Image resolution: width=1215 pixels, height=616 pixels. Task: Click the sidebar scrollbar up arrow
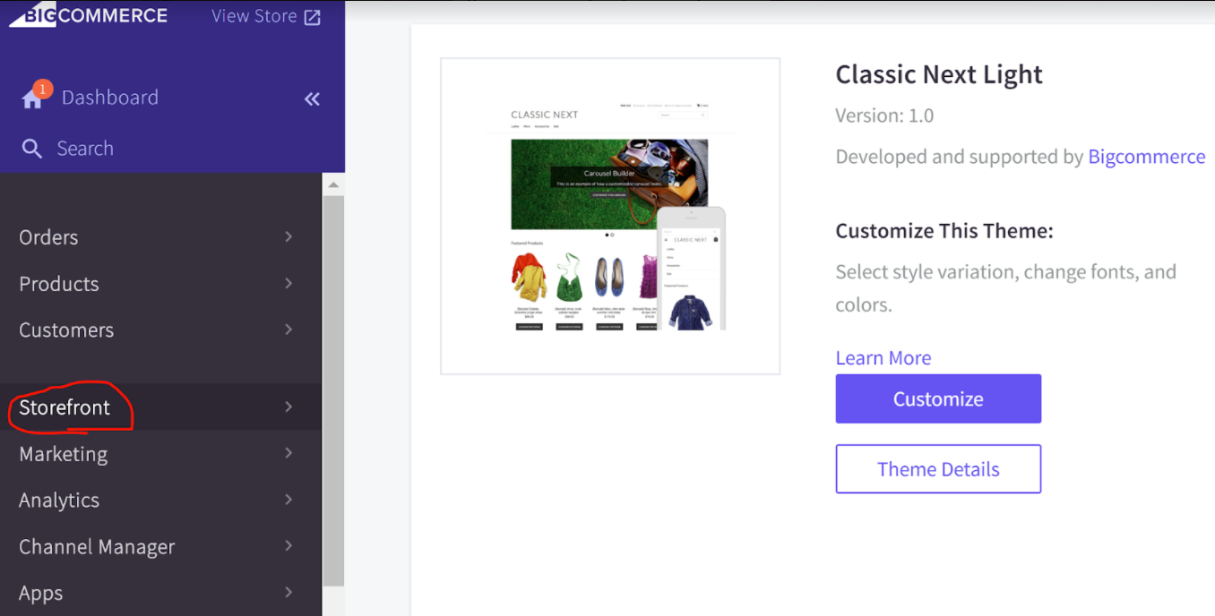tap(333, 184)
